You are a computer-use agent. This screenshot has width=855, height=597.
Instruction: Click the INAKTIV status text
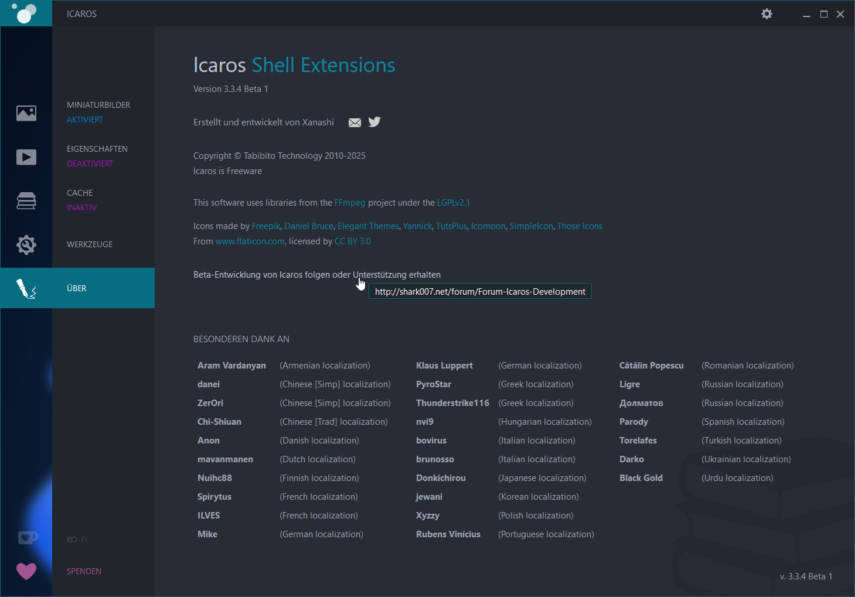point(81,207)
